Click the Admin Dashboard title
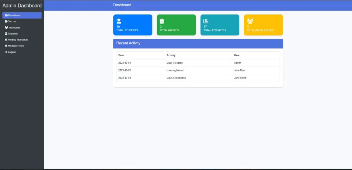 coord(22,6)
